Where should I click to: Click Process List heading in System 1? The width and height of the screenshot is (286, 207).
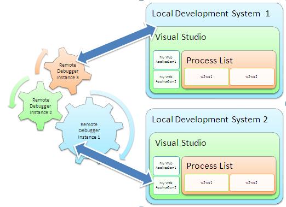point(209,60)
